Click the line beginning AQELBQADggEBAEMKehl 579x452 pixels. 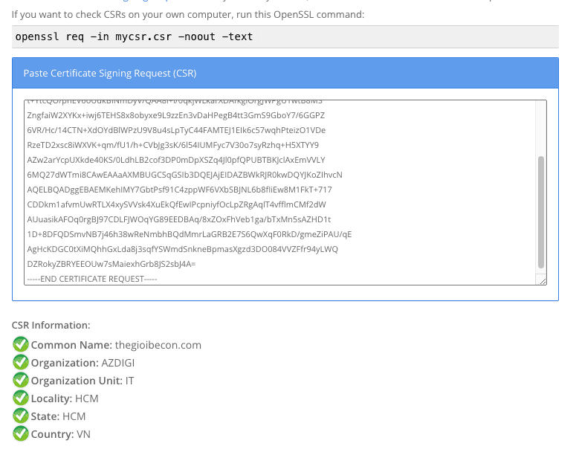click(x=179, y=190)
